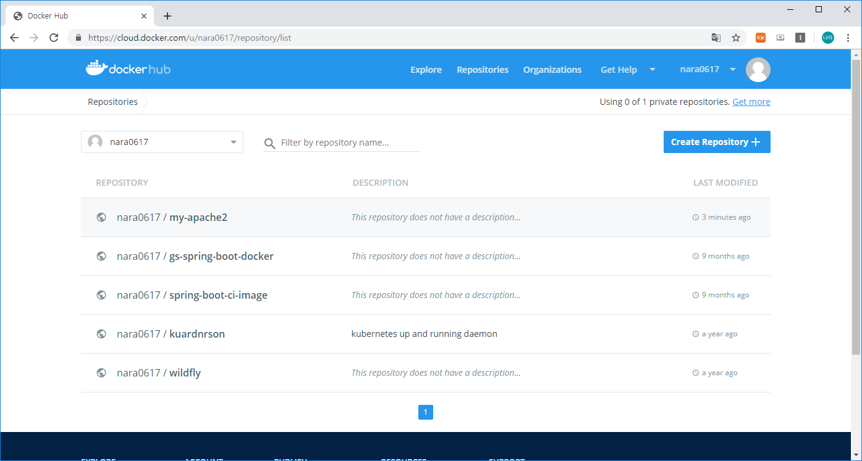This screenshot has width=862, height=461.
Task: Select the Docker Hub browser tab
Action: (x=80, y=16)
